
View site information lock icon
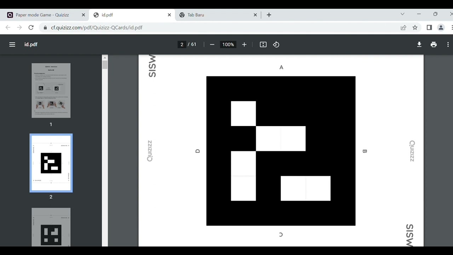pos(45,27)
